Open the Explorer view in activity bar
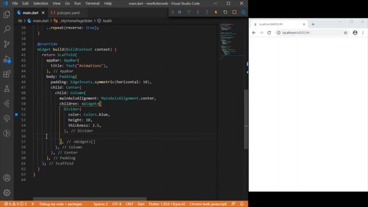Screen dimensions: 368x207 tap(7, 14)
